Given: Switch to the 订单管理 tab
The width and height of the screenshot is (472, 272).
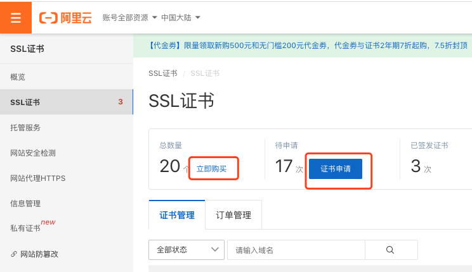Looking at the screenshot, I should [233, 215].
